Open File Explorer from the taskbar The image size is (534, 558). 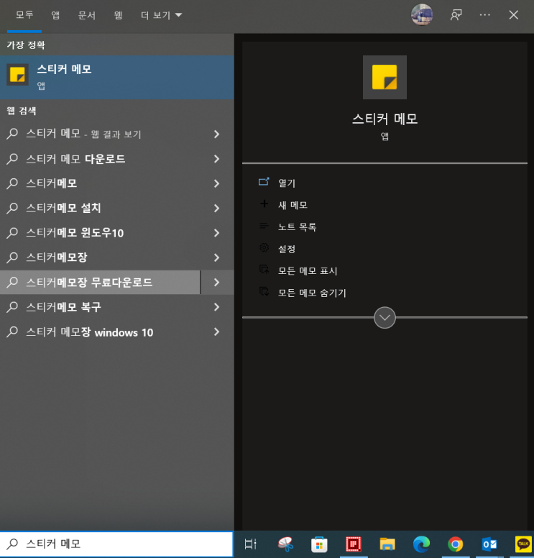(387, 544)
